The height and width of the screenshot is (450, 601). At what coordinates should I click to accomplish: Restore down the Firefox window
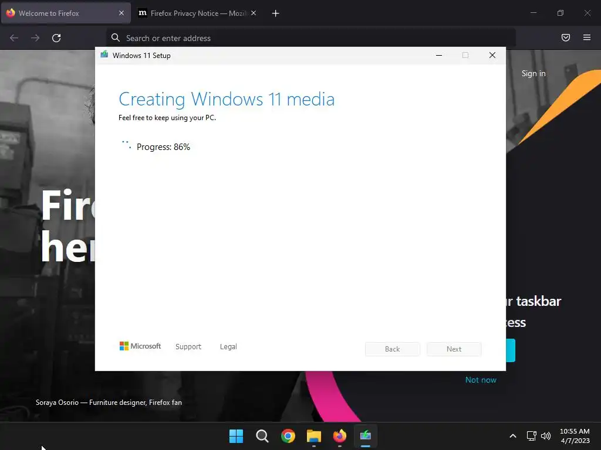click(561, 13)
